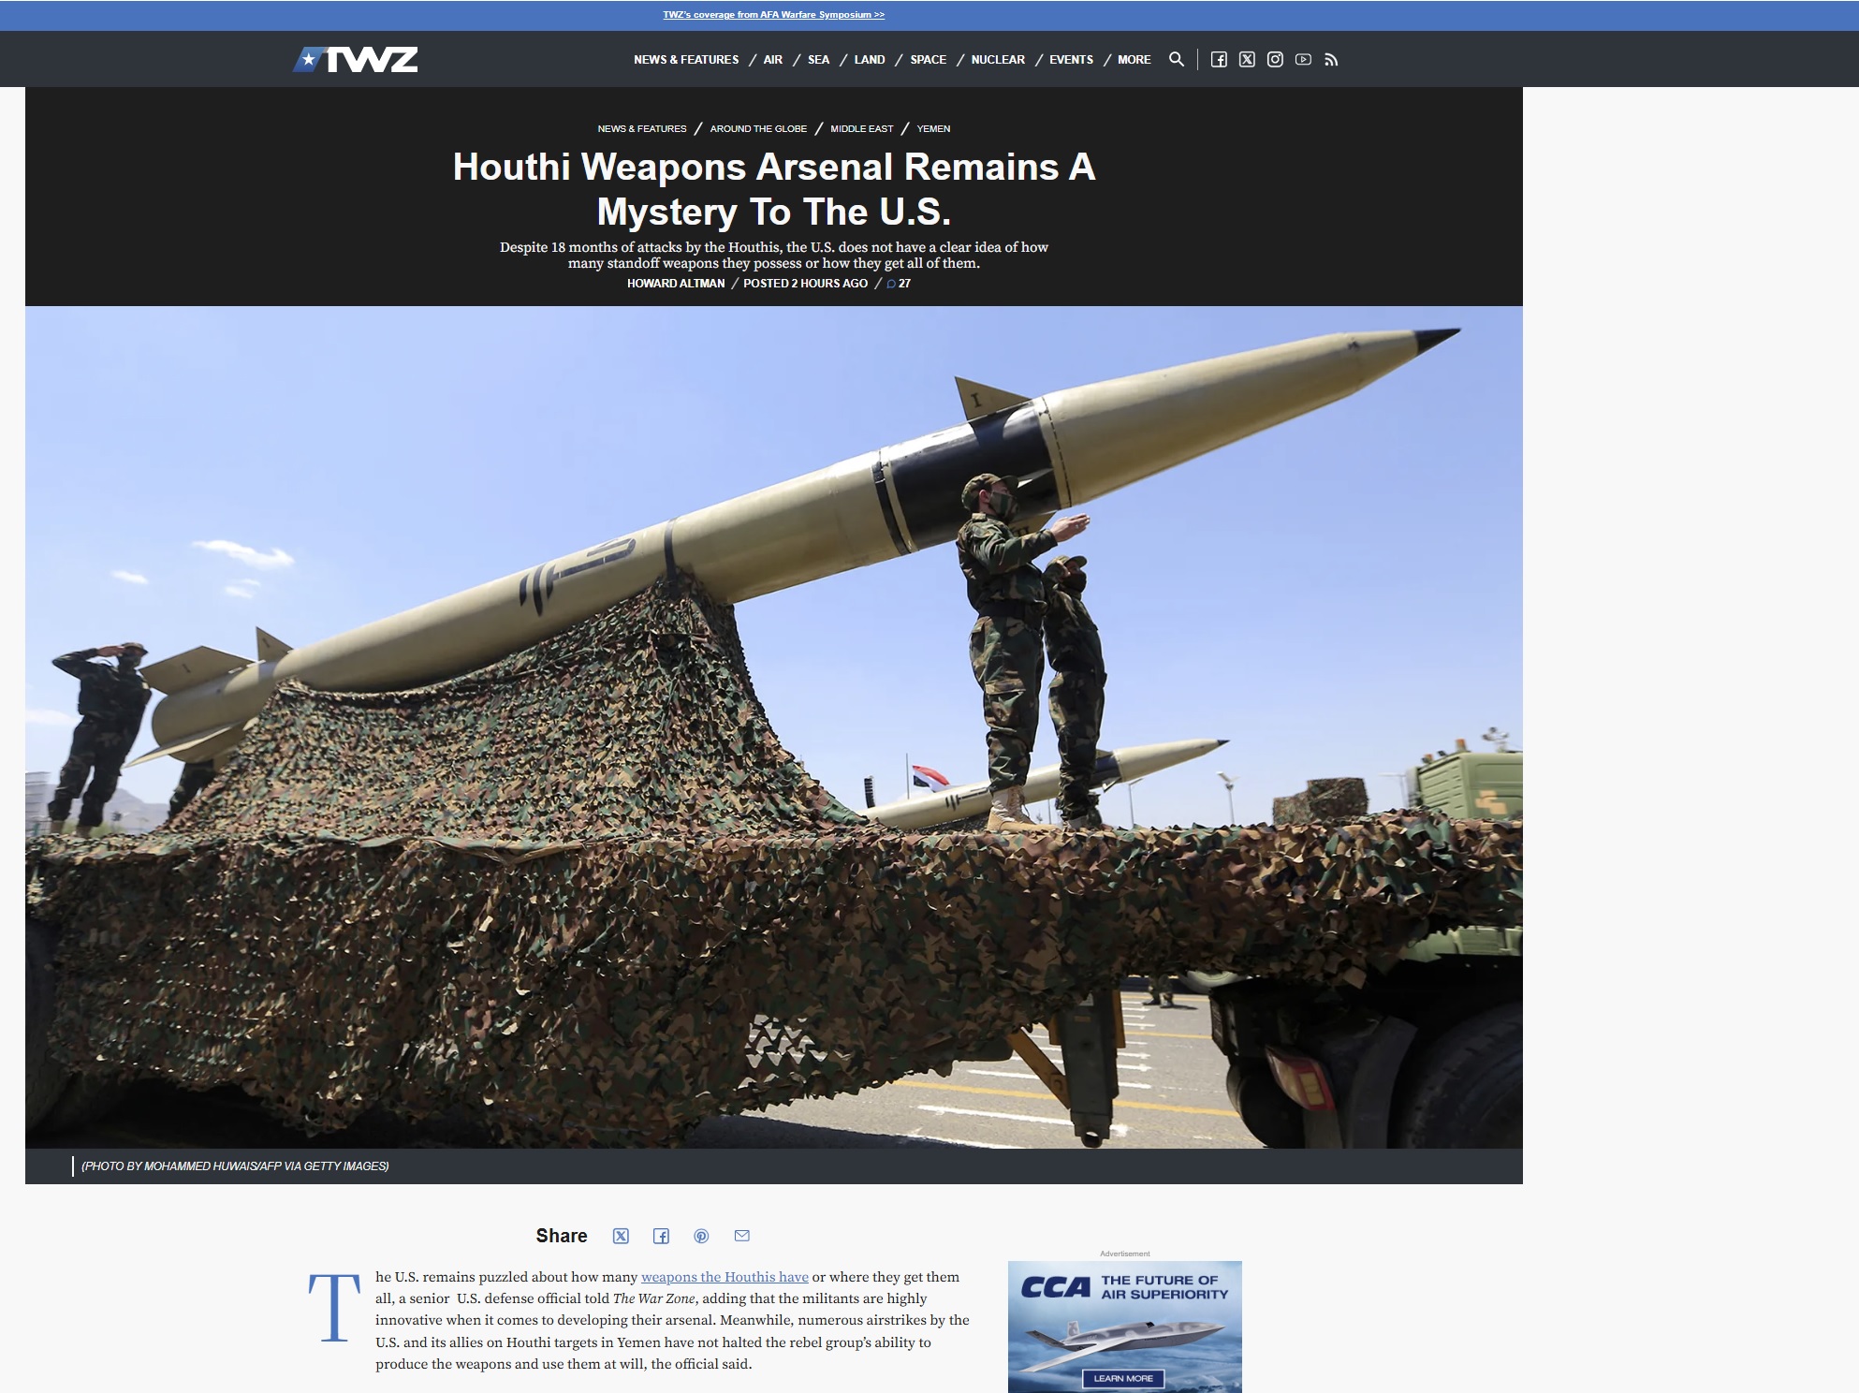1859x1393 pixels.
Task: Click the 'Share' label
Action: (x=562, y=1236)
